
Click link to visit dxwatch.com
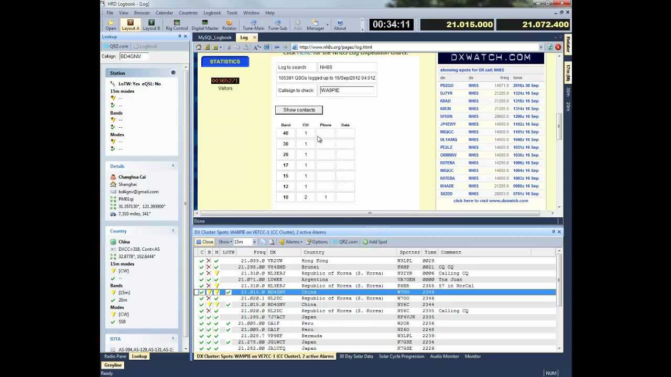(x=491, y=201)
